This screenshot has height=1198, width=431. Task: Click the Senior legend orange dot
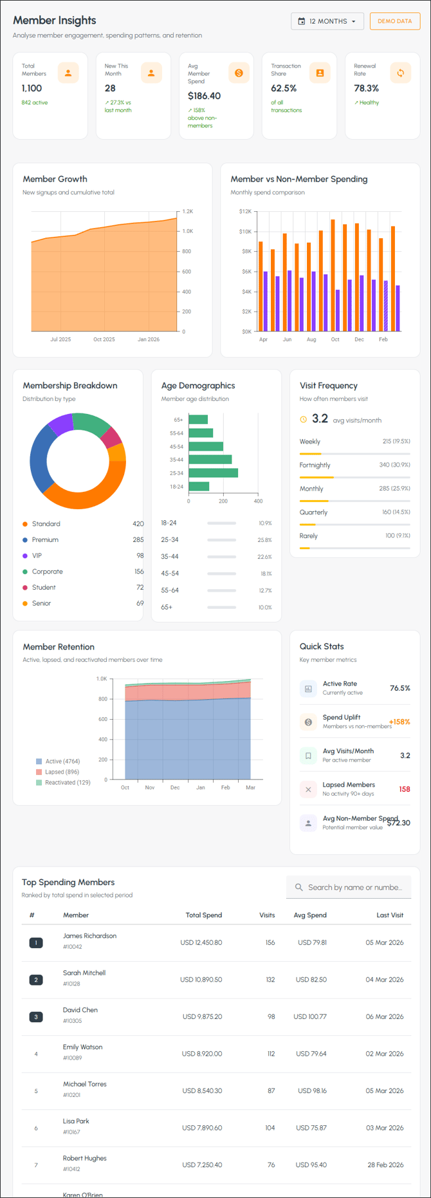25,603
